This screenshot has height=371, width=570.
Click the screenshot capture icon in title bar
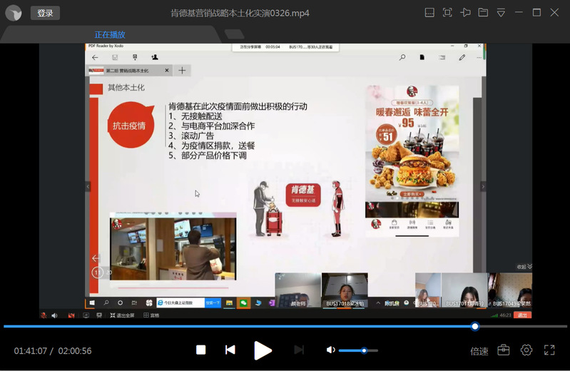coord(447,13)
